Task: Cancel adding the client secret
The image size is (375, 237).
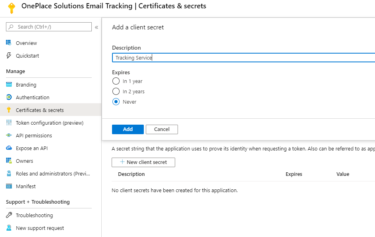Action: tap(162, 129)
